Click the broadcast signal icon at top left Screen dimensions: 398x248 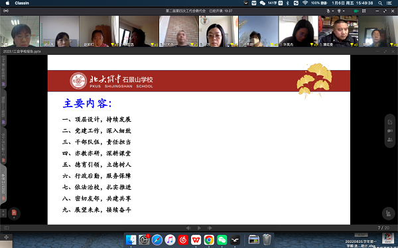6,11
